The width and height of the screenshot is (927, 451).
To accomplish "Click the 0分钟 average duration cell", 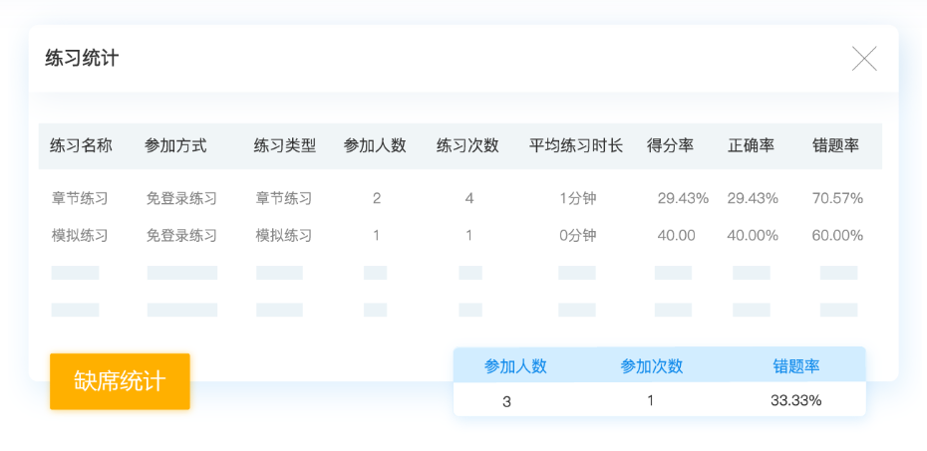I will 577,236.
